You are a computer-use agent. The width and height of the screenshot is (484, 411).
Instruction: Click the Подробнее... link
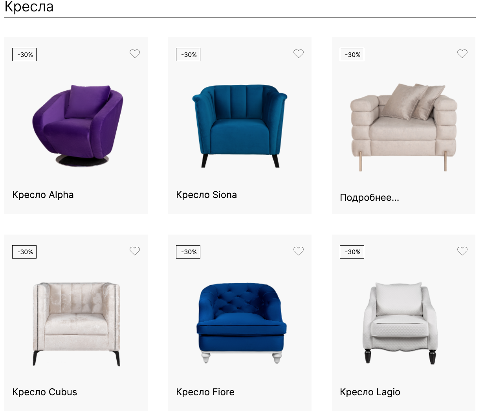(369, 198)
